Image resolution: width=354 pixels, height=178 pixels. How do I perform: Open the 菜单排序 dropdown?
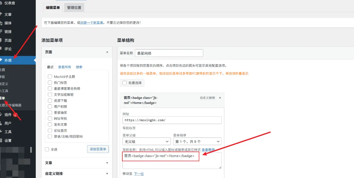click(197, 141)
